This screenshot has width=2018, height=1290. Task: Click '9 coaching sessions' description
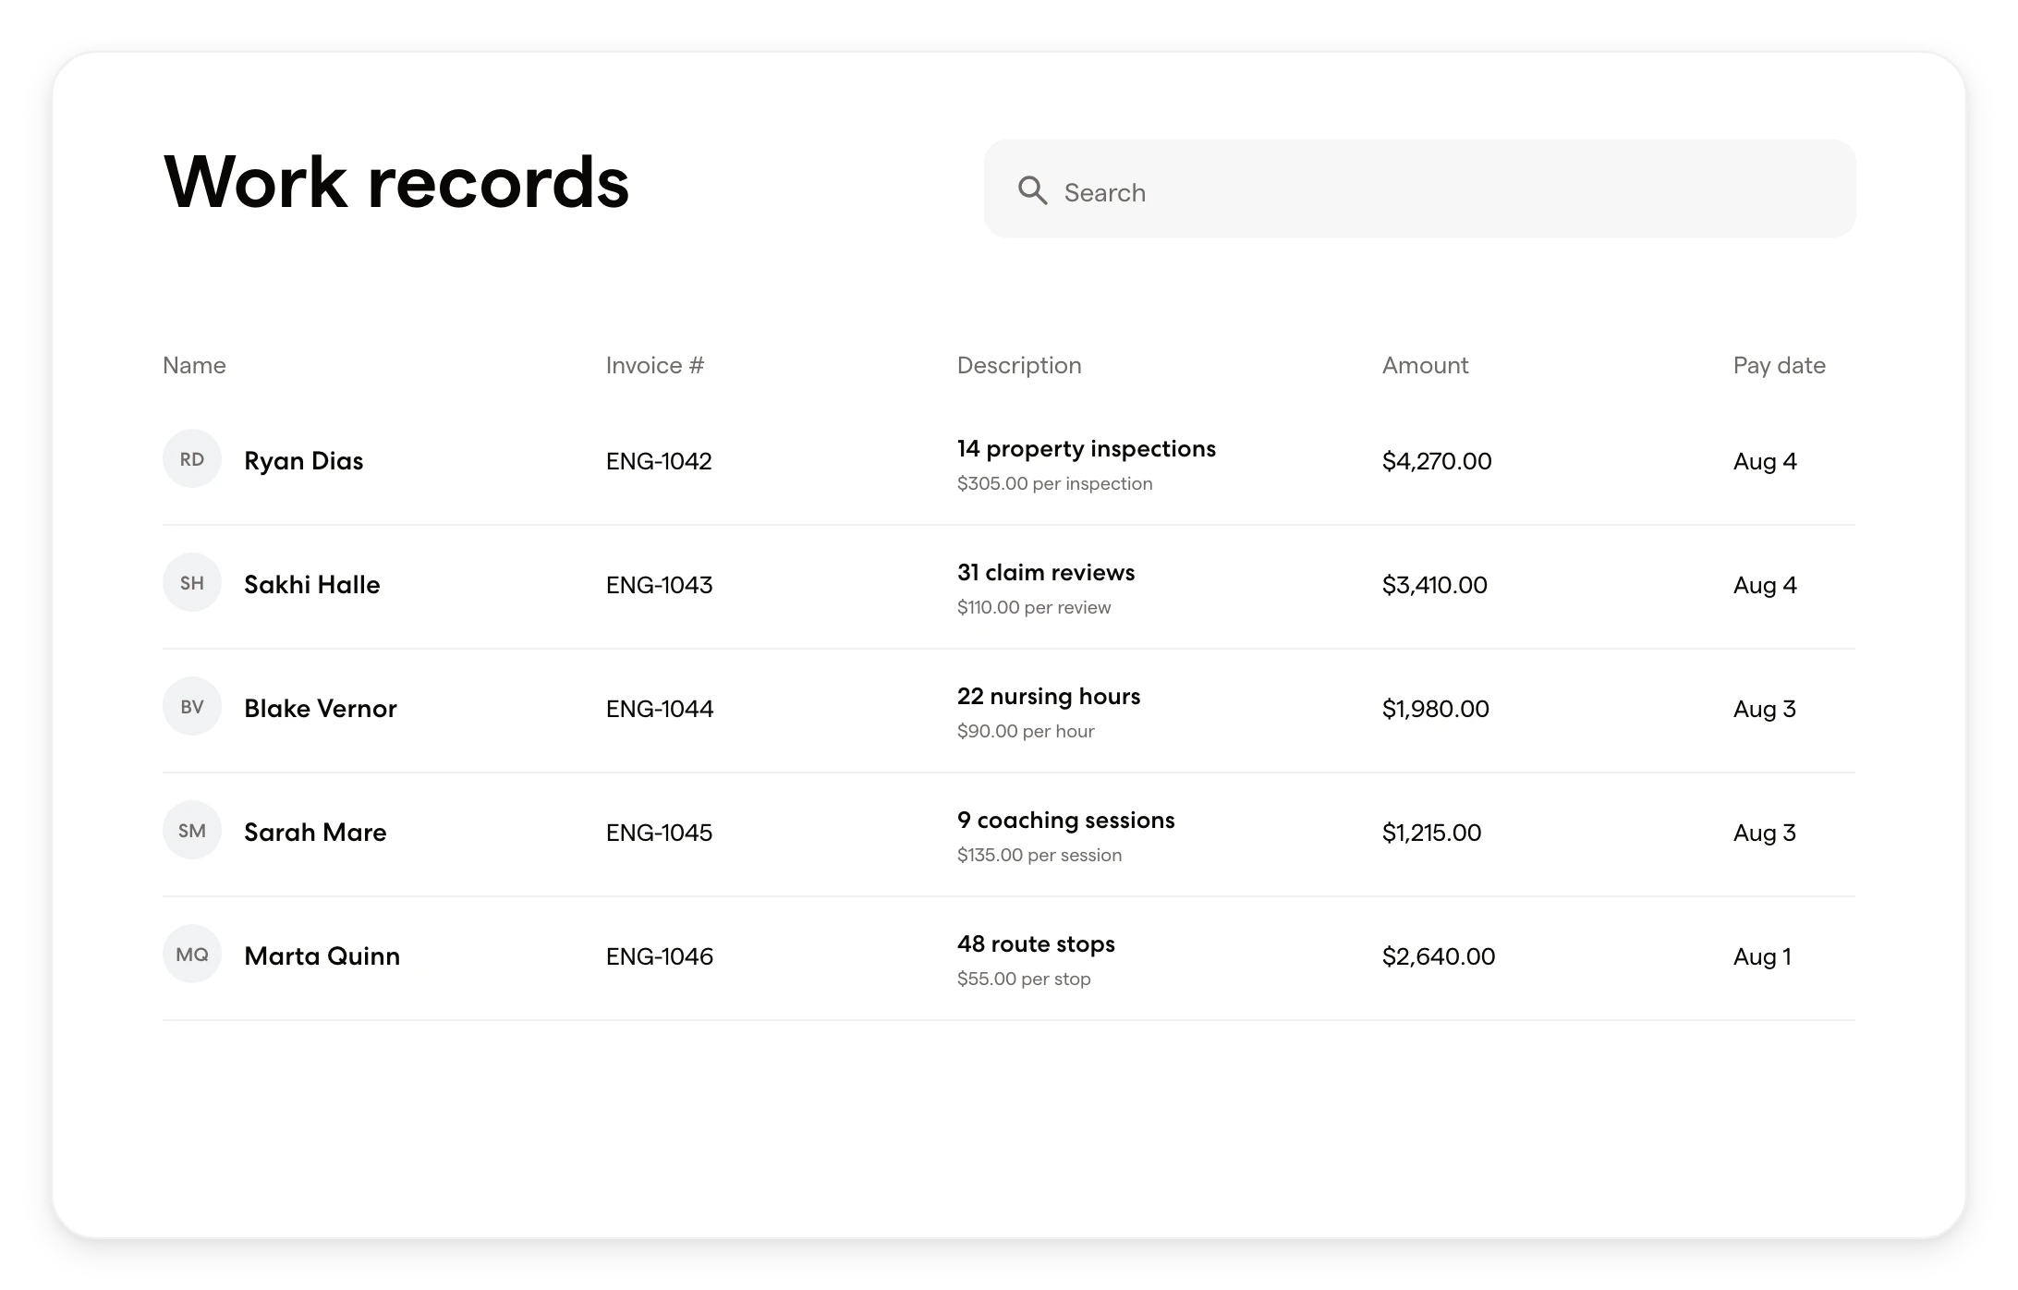(1066, 821)
